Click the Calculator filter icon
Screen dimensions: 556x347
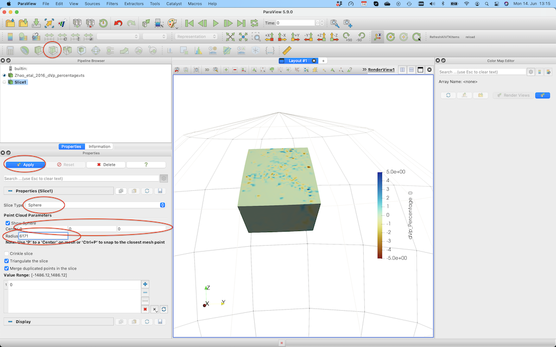click(x=10, y=50)
